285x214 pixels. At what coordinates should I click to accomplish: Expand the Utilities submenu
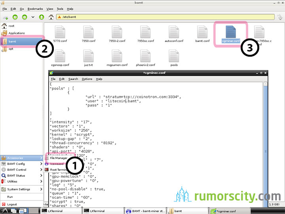pos(22,182)
